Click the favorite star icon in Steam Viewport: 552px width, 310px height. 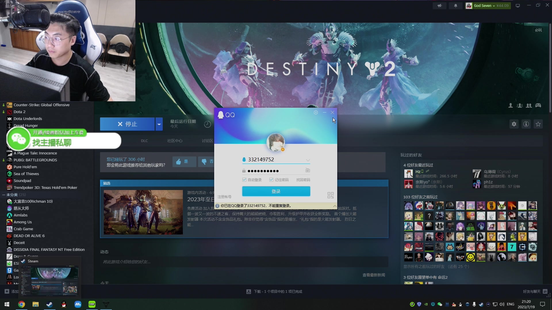coord(538,124)
